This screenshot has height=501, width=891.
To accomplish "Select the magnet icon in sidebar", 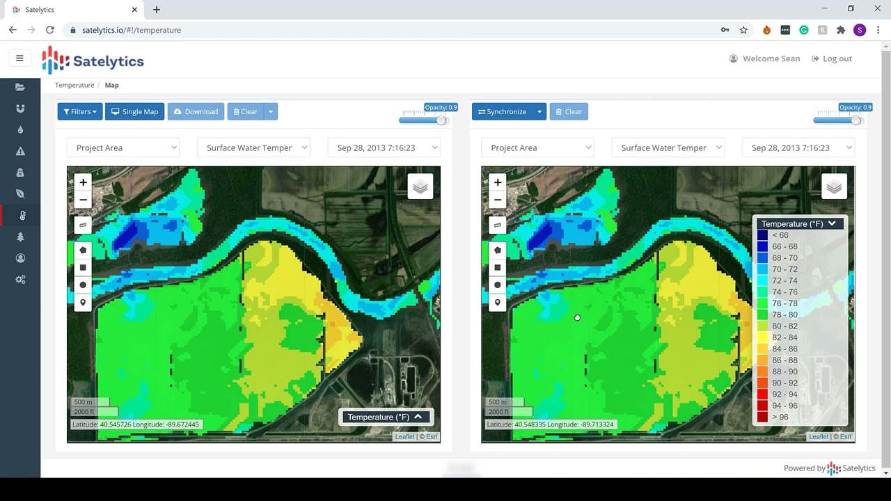I will 20,109.
